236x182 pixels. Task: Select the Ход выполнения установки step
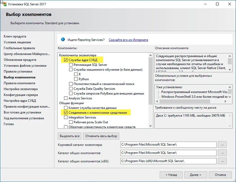pos(24,118)
